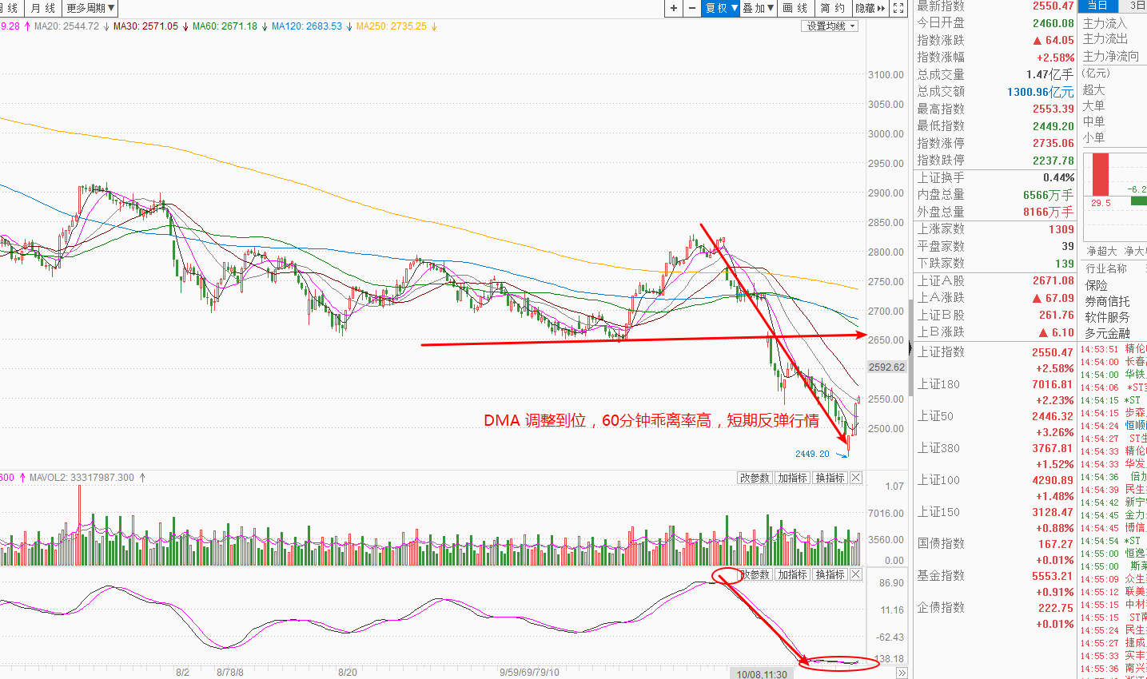Open the 设置均线 dropdown
The image size is (1147, 679).
point(830,26)
